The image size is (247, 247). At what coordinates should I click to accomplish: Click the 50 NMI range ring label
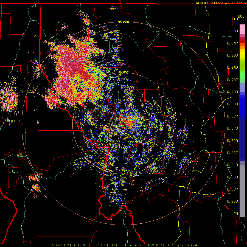pyautogui.click(x=123, y=73)
